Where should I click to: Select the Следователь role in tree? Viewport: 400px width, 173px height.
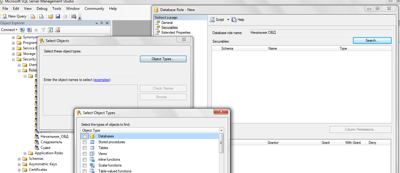tap(51, 142)
